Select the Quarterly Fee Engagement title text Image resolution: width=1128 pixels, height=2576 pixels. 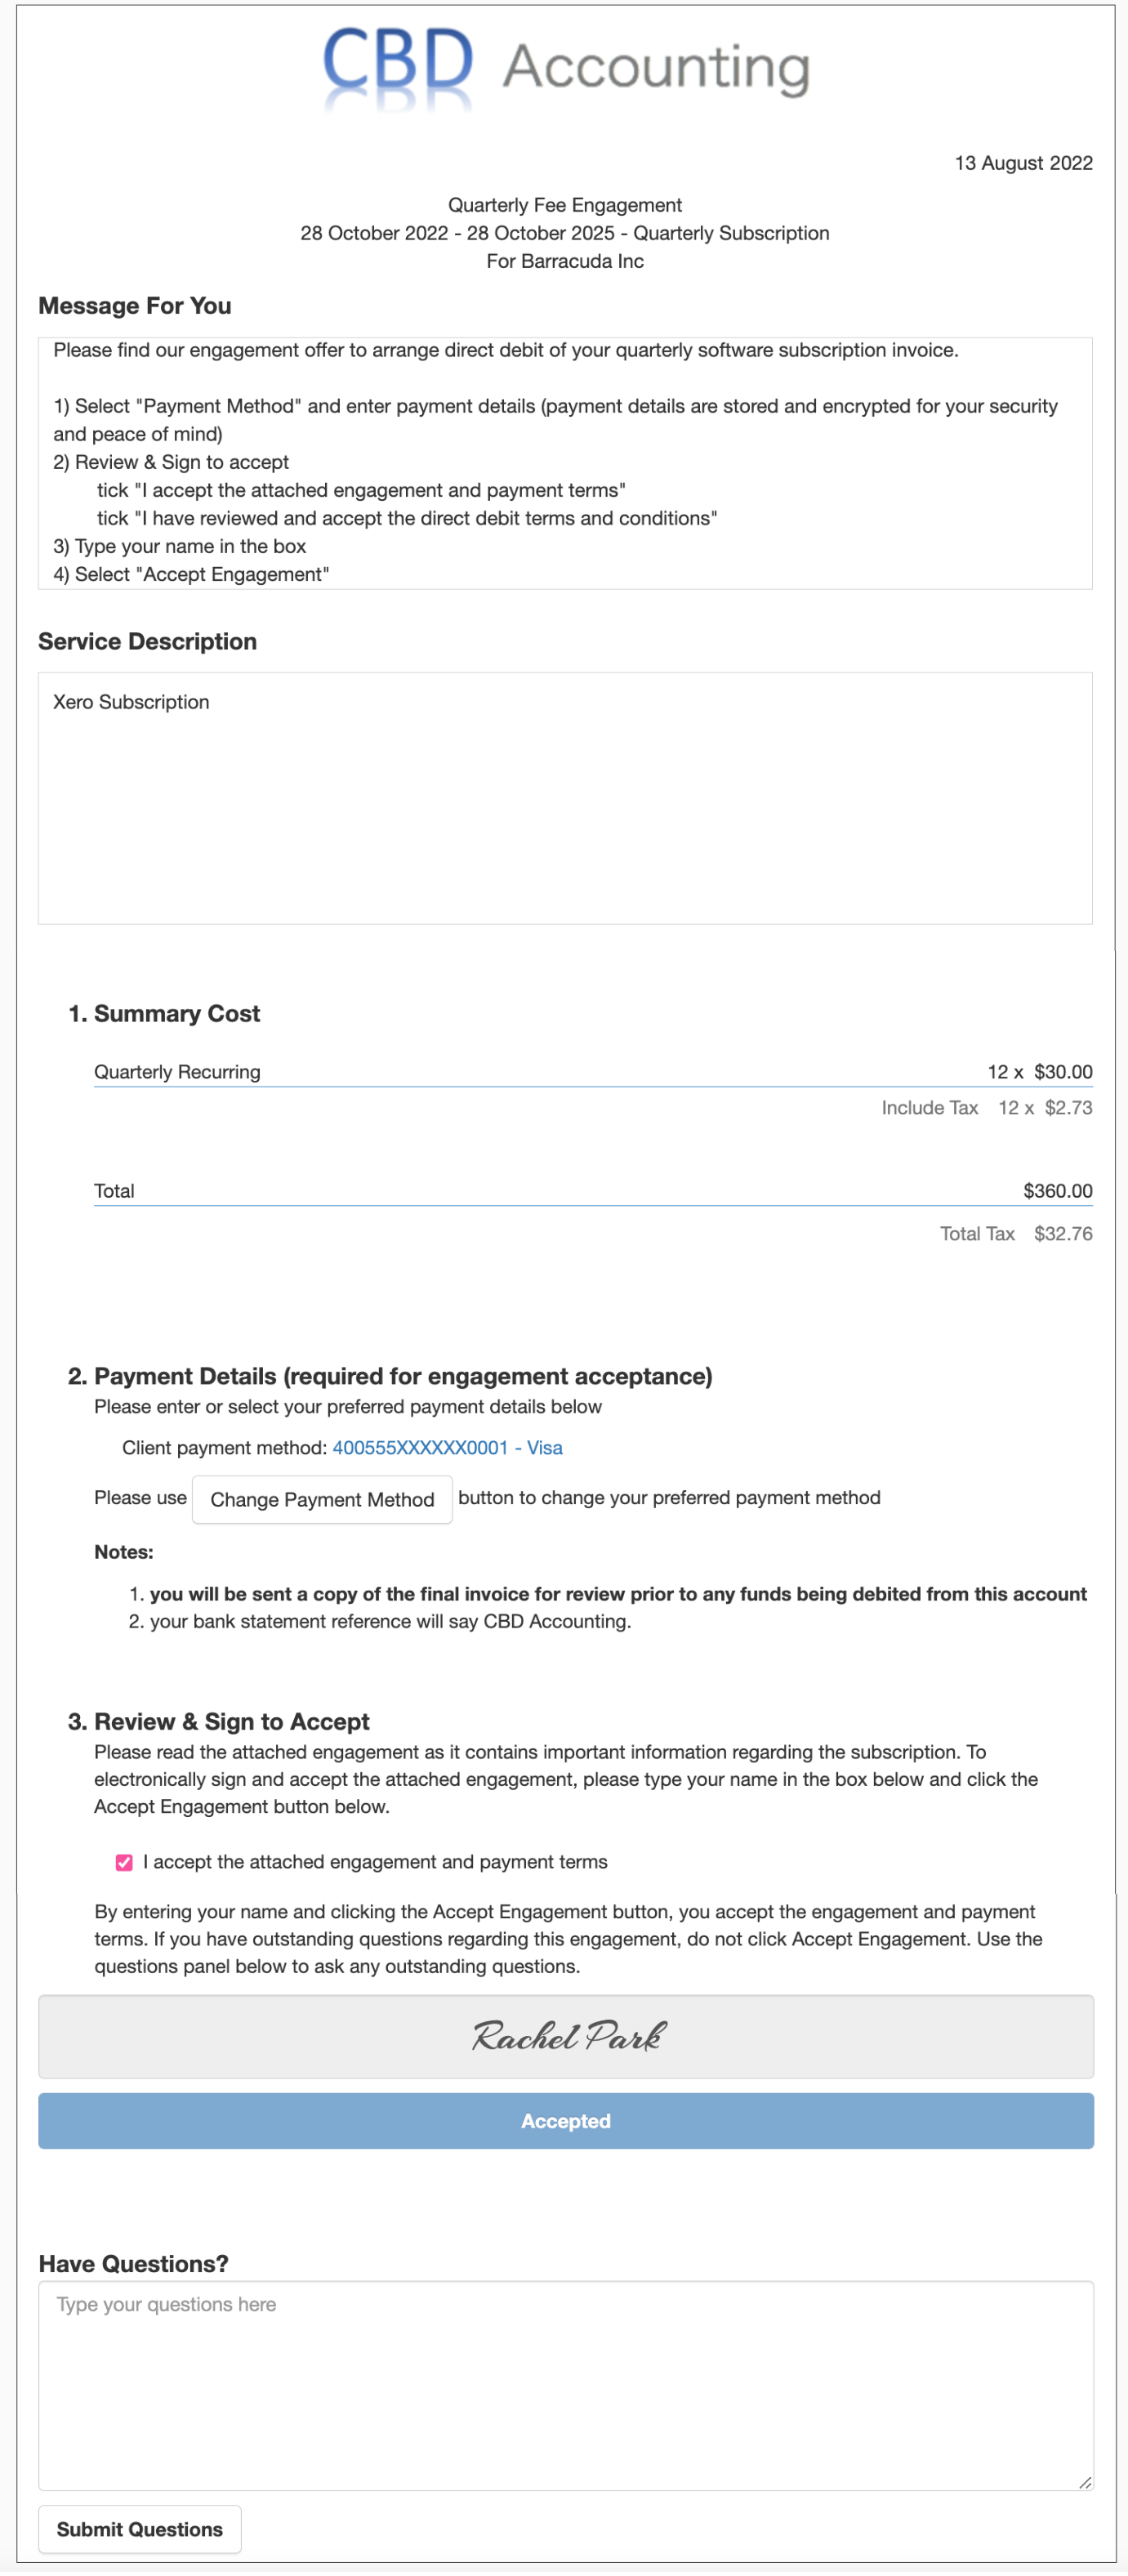pos(565,204)
